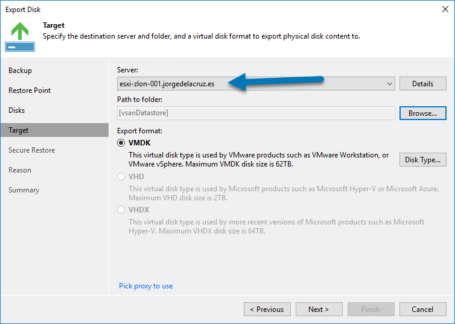Screen dimensions: 455x324
Task: Cancel the export wizard
Action: tap(423, 309)
